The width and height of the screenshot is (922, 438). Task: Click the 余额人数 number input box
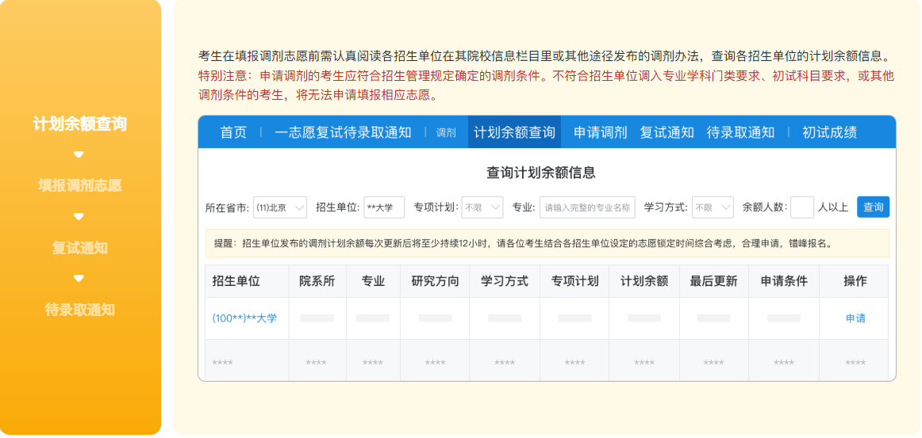click(x=802, y=208)
